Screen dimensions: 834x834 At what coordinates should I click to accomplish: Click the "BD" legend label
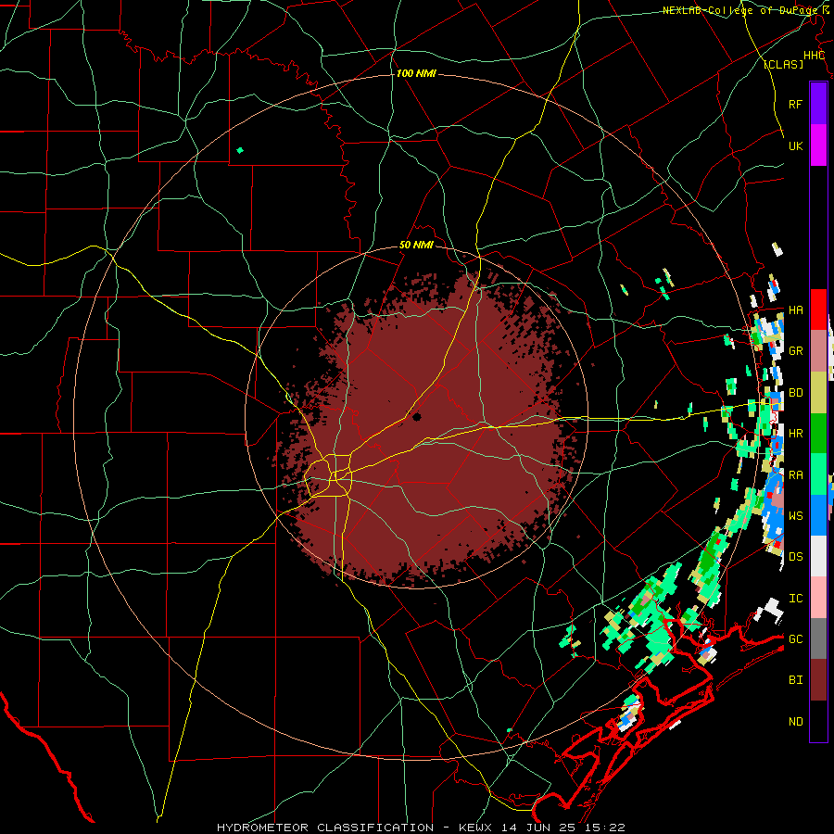click(x=795, y=393)
